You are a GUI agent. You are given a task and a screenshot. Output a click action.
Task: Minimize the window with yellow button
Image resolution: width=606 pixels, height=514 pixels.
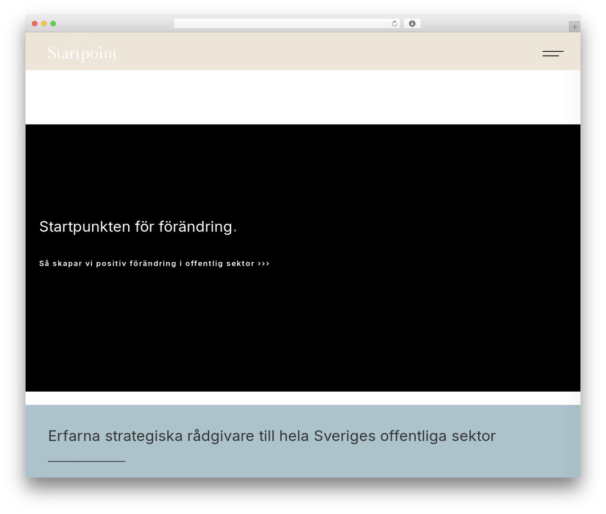44,24
